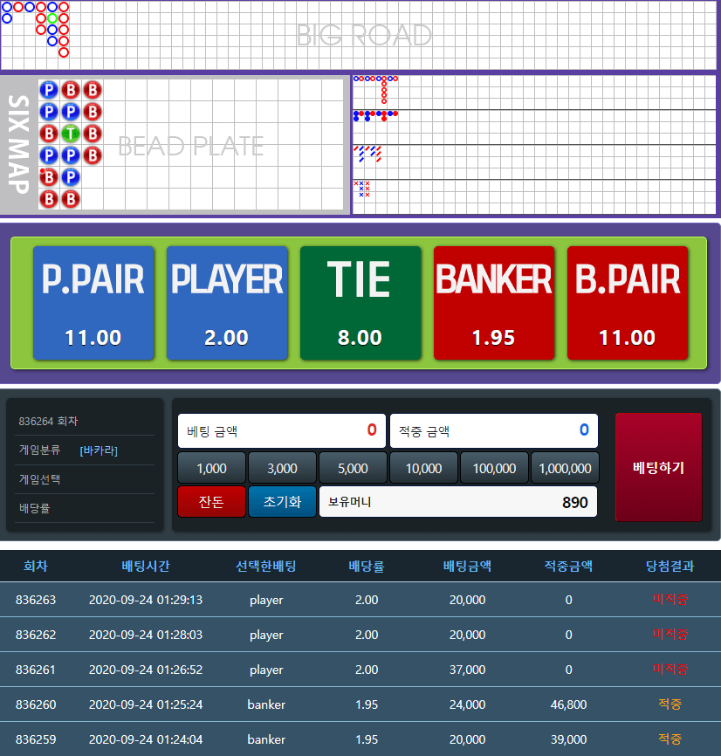This screenshot has height=756, width=721.
Task: Click the 배당률 table column header
Action: pyautogui.click(x=367, y=566)
